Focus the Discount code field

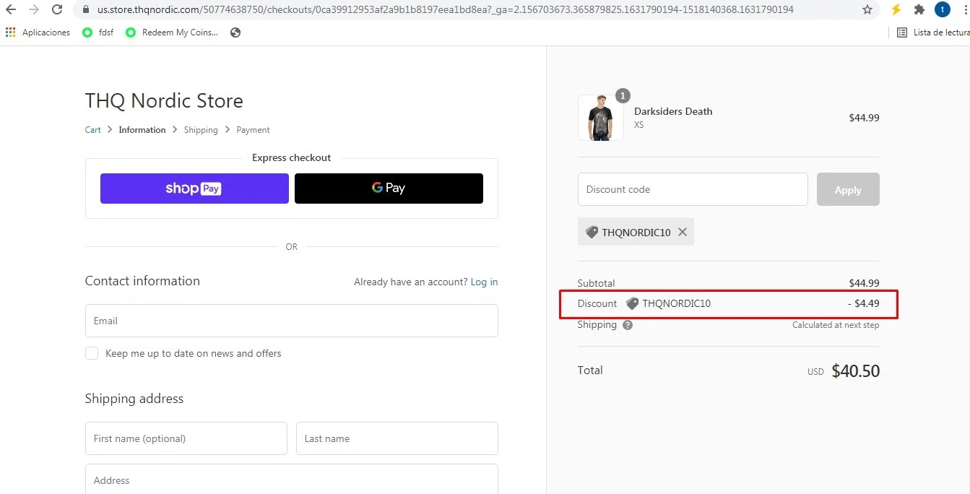click(693, 189)
